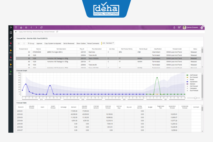Open the messages icon beside the bell

click(179, 27)
